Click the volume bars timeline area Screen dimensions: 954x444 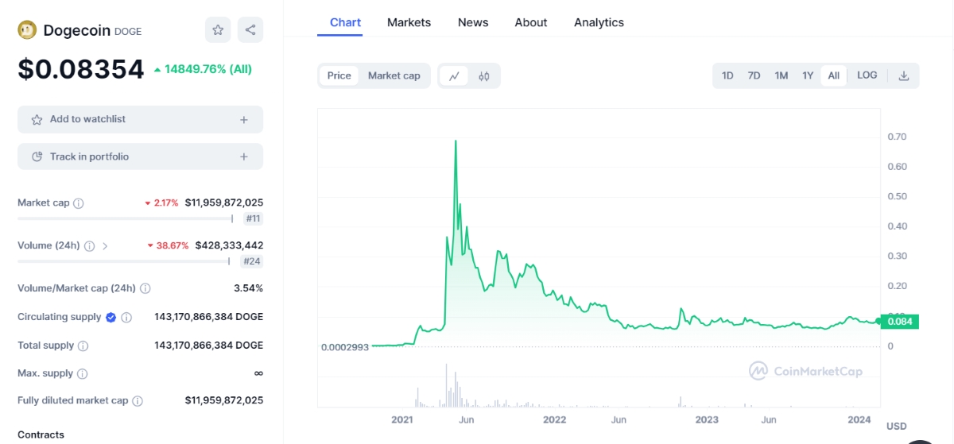tap(598, 385)
